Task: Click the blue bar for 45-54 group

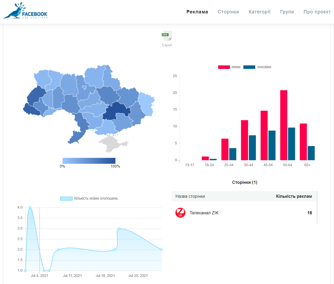Action: pyautogui.click(x=272, y=145)
